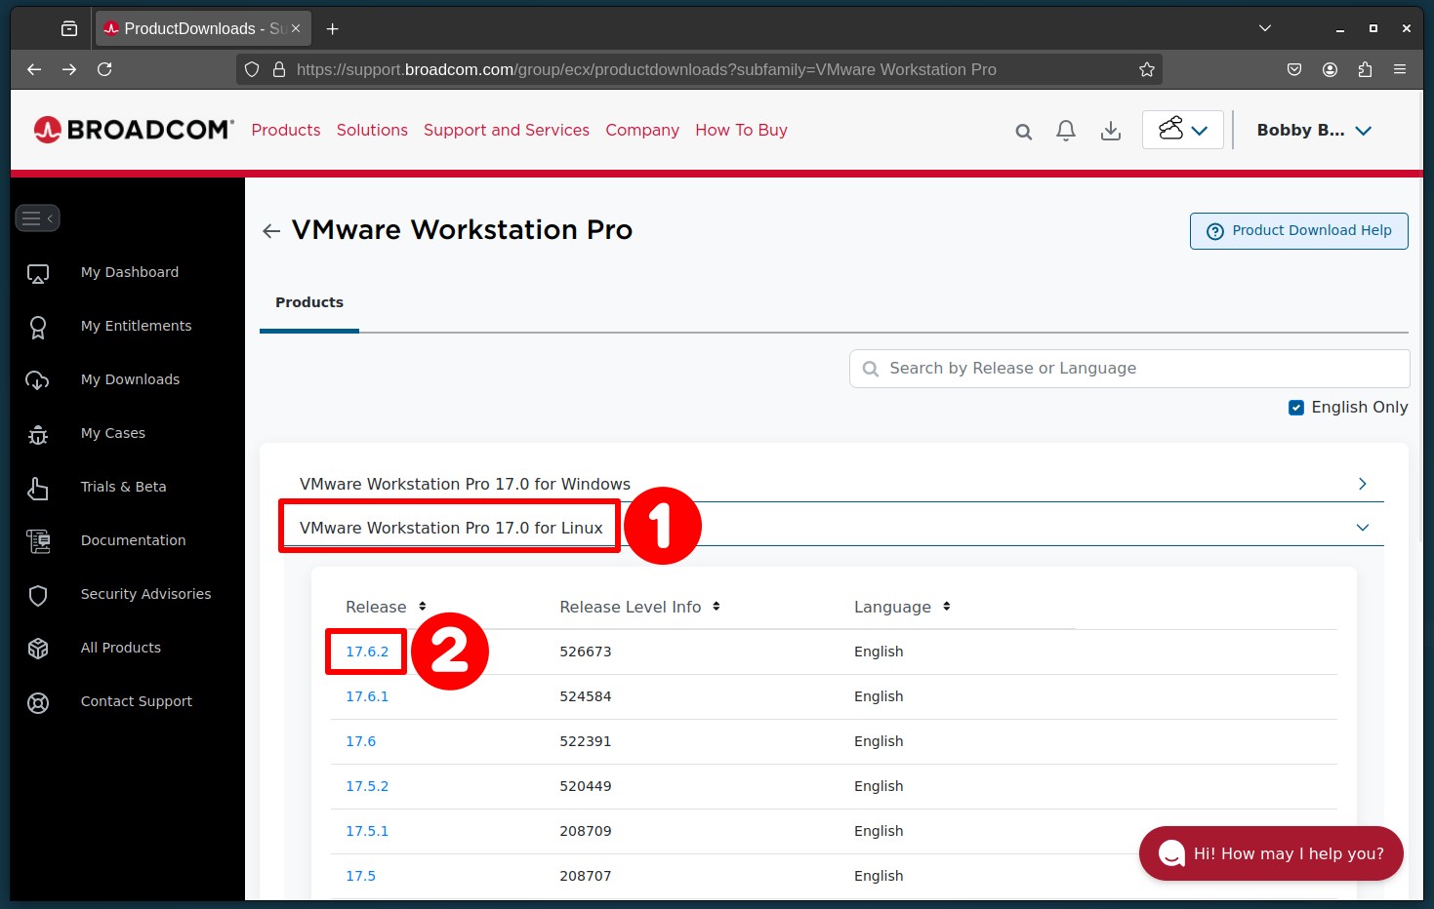Open the list all tabs chevron
The image size is (1434, 909).
click(x=1265, y=28)
